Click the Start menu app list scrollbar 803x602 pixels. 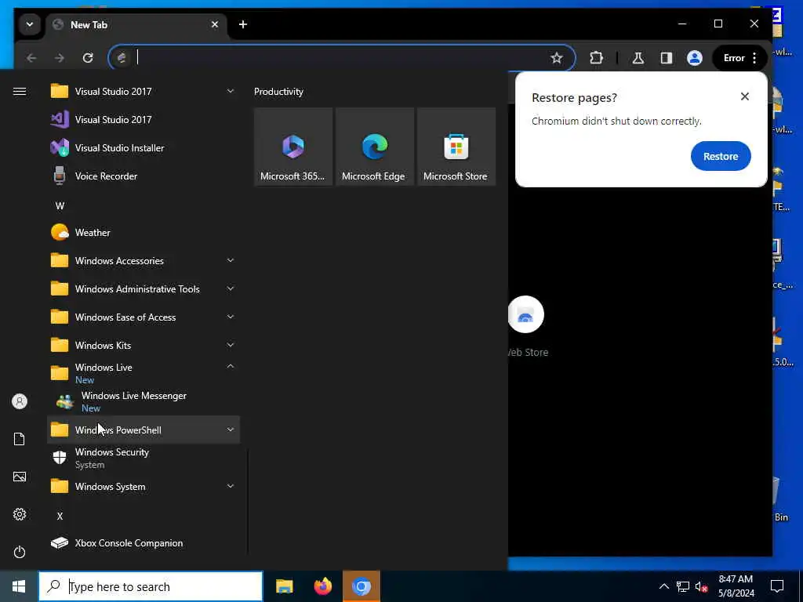[248, 502]
